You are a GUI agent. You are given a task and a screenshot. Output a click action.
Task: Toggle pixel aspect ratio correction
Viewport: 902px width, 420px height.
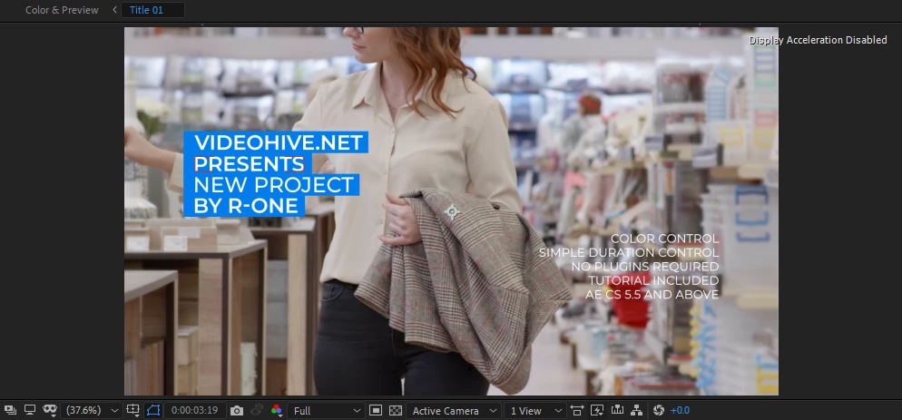(576, 410)
